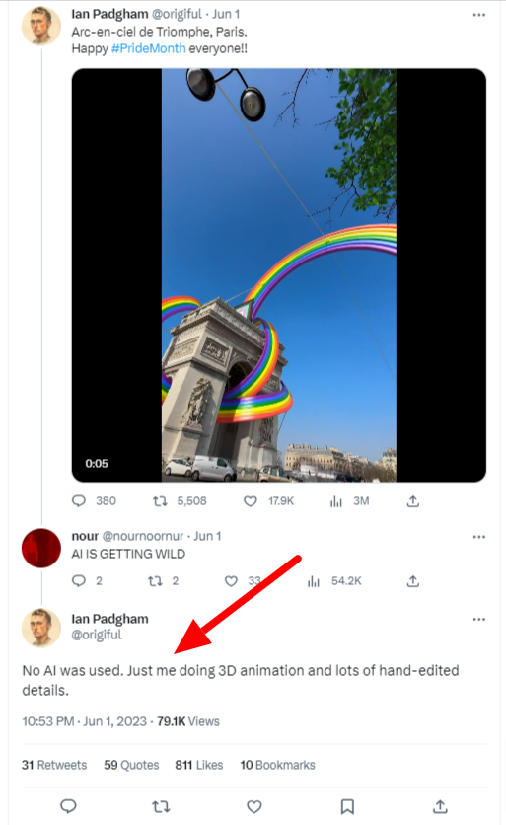506x825 pixels.
Task: Retweet the No AI was used tweet
Action: point(161,806)
